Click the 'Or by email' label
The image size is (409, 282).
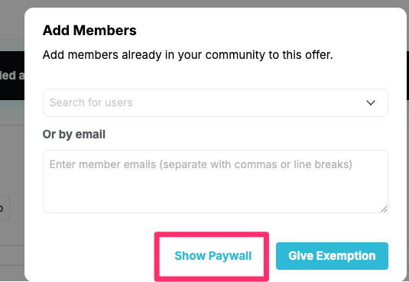(74, 135)
